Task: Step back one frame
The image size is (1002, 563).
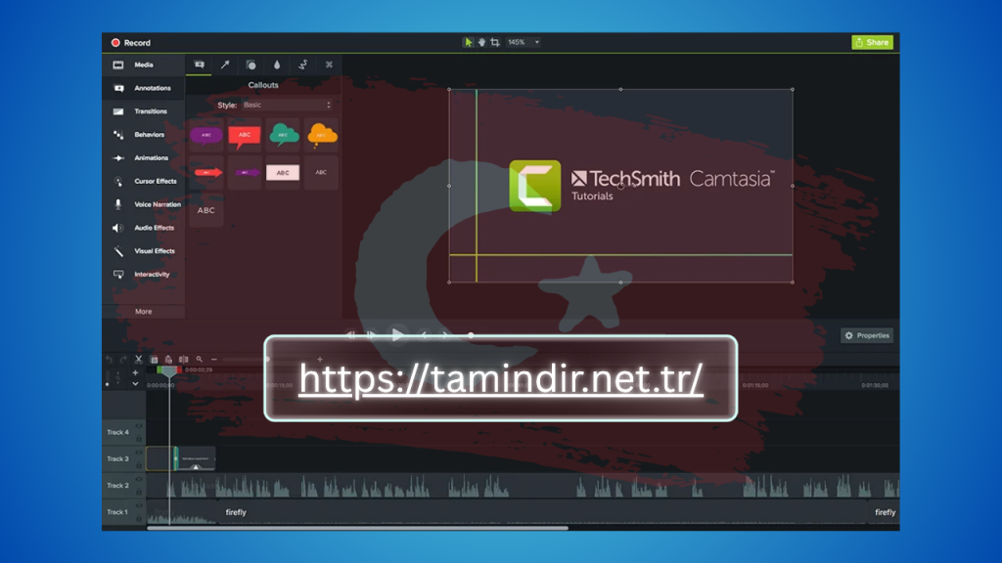Action: [x=350, y=334]
